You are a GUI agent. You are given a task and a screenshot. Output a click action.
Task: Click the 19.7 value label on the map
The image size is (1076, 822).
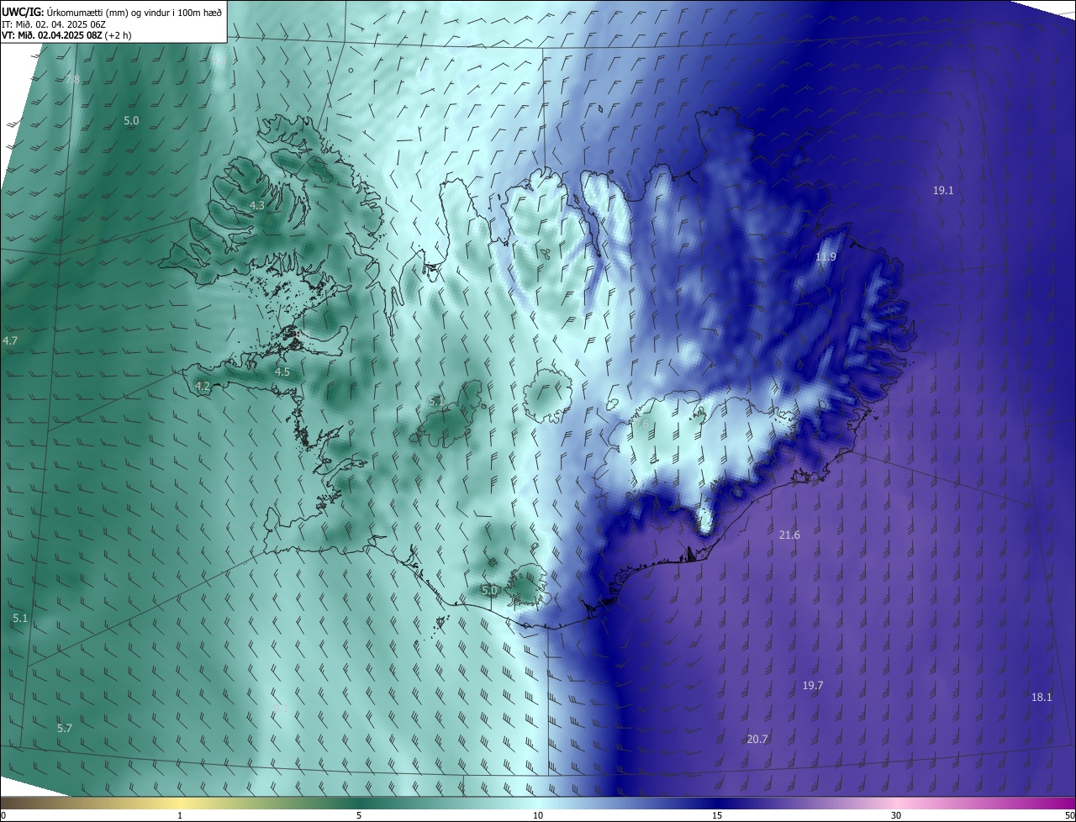click(813, 686)
